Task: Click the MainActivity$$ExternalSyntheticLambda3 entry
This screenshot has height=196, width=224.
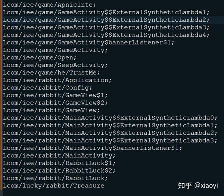Action: click(x=110, y=140)
